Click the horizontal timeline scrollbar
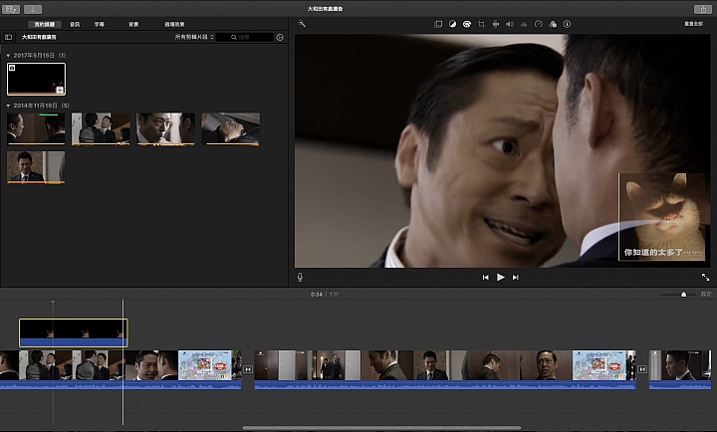Image resolution: width=717 pixels, height=432 pixels. pyautogui.click(x=381, y=428)
